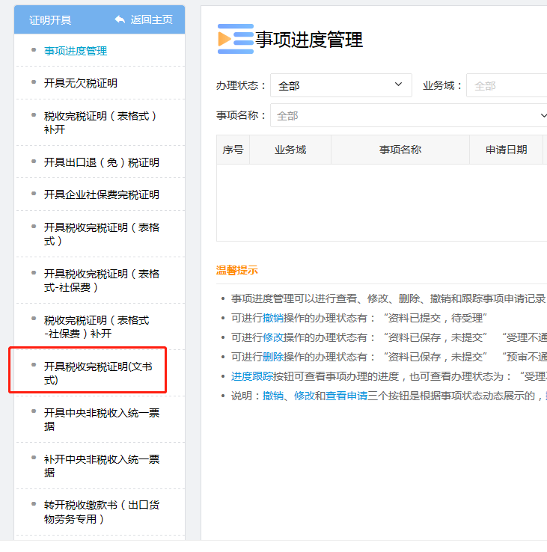This screenshot has width=547, height=552.
Task: Open 开具出口退（免）税证明
Action: (x=102, y=162)
